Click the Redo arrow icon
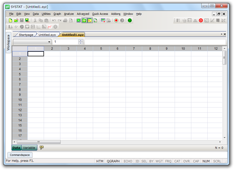234x170 pixels. pyautogui.click(x=60, y=20)
